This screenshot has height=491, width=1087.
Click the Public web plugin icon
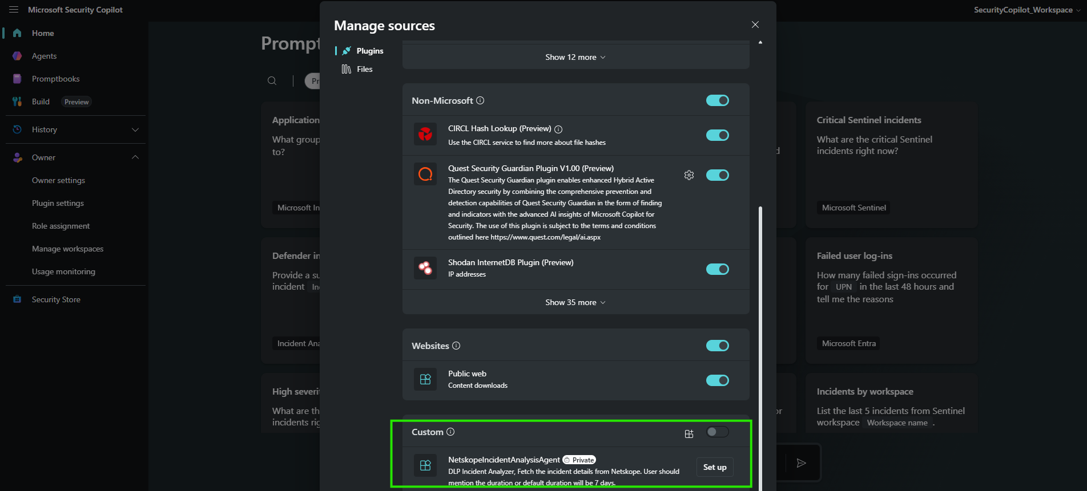click(425, 379)
